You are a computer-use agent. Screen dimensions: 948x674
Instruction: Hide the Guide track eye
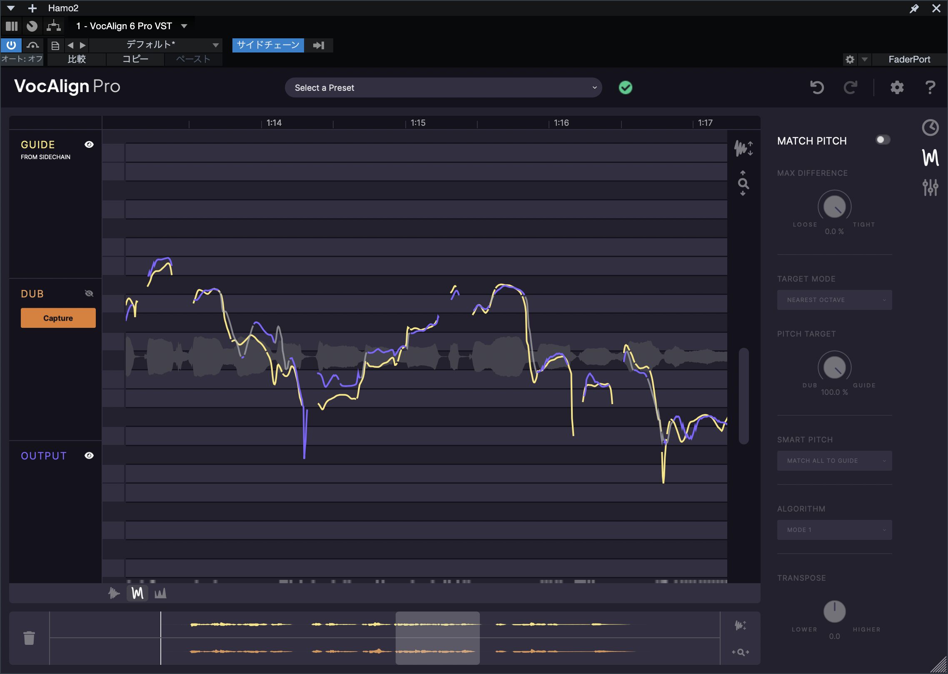pyautogui.click(x=89, y=145)
